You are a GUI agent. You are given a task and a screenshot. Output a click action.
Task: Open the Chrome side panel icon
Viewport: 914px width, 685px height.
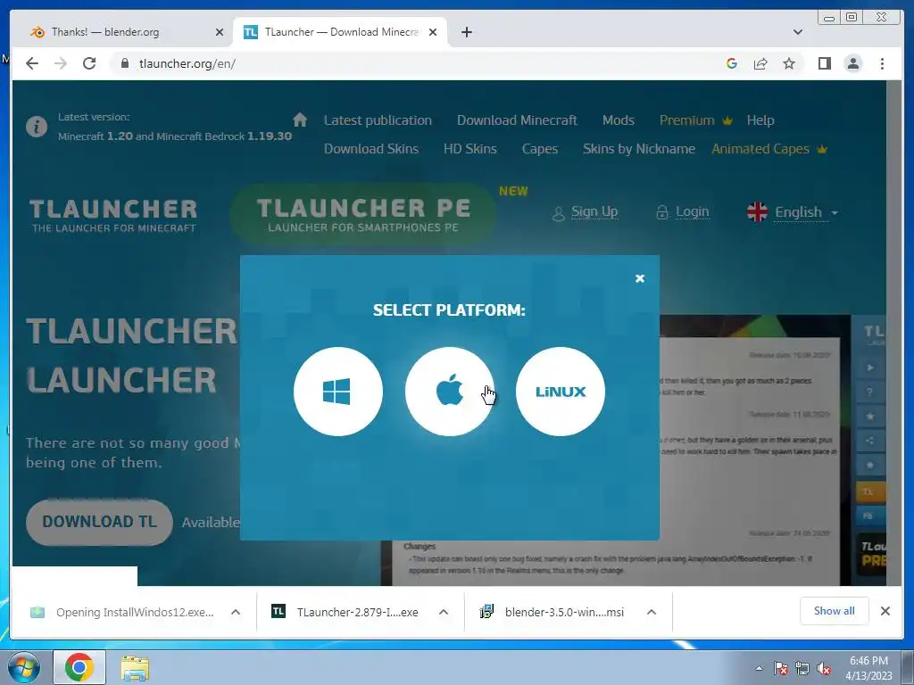pos(824,63)
